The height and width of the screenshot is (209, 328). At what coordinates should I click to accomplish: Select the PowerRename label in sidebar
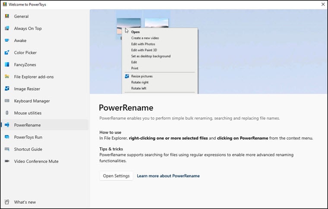click(27, 125)
